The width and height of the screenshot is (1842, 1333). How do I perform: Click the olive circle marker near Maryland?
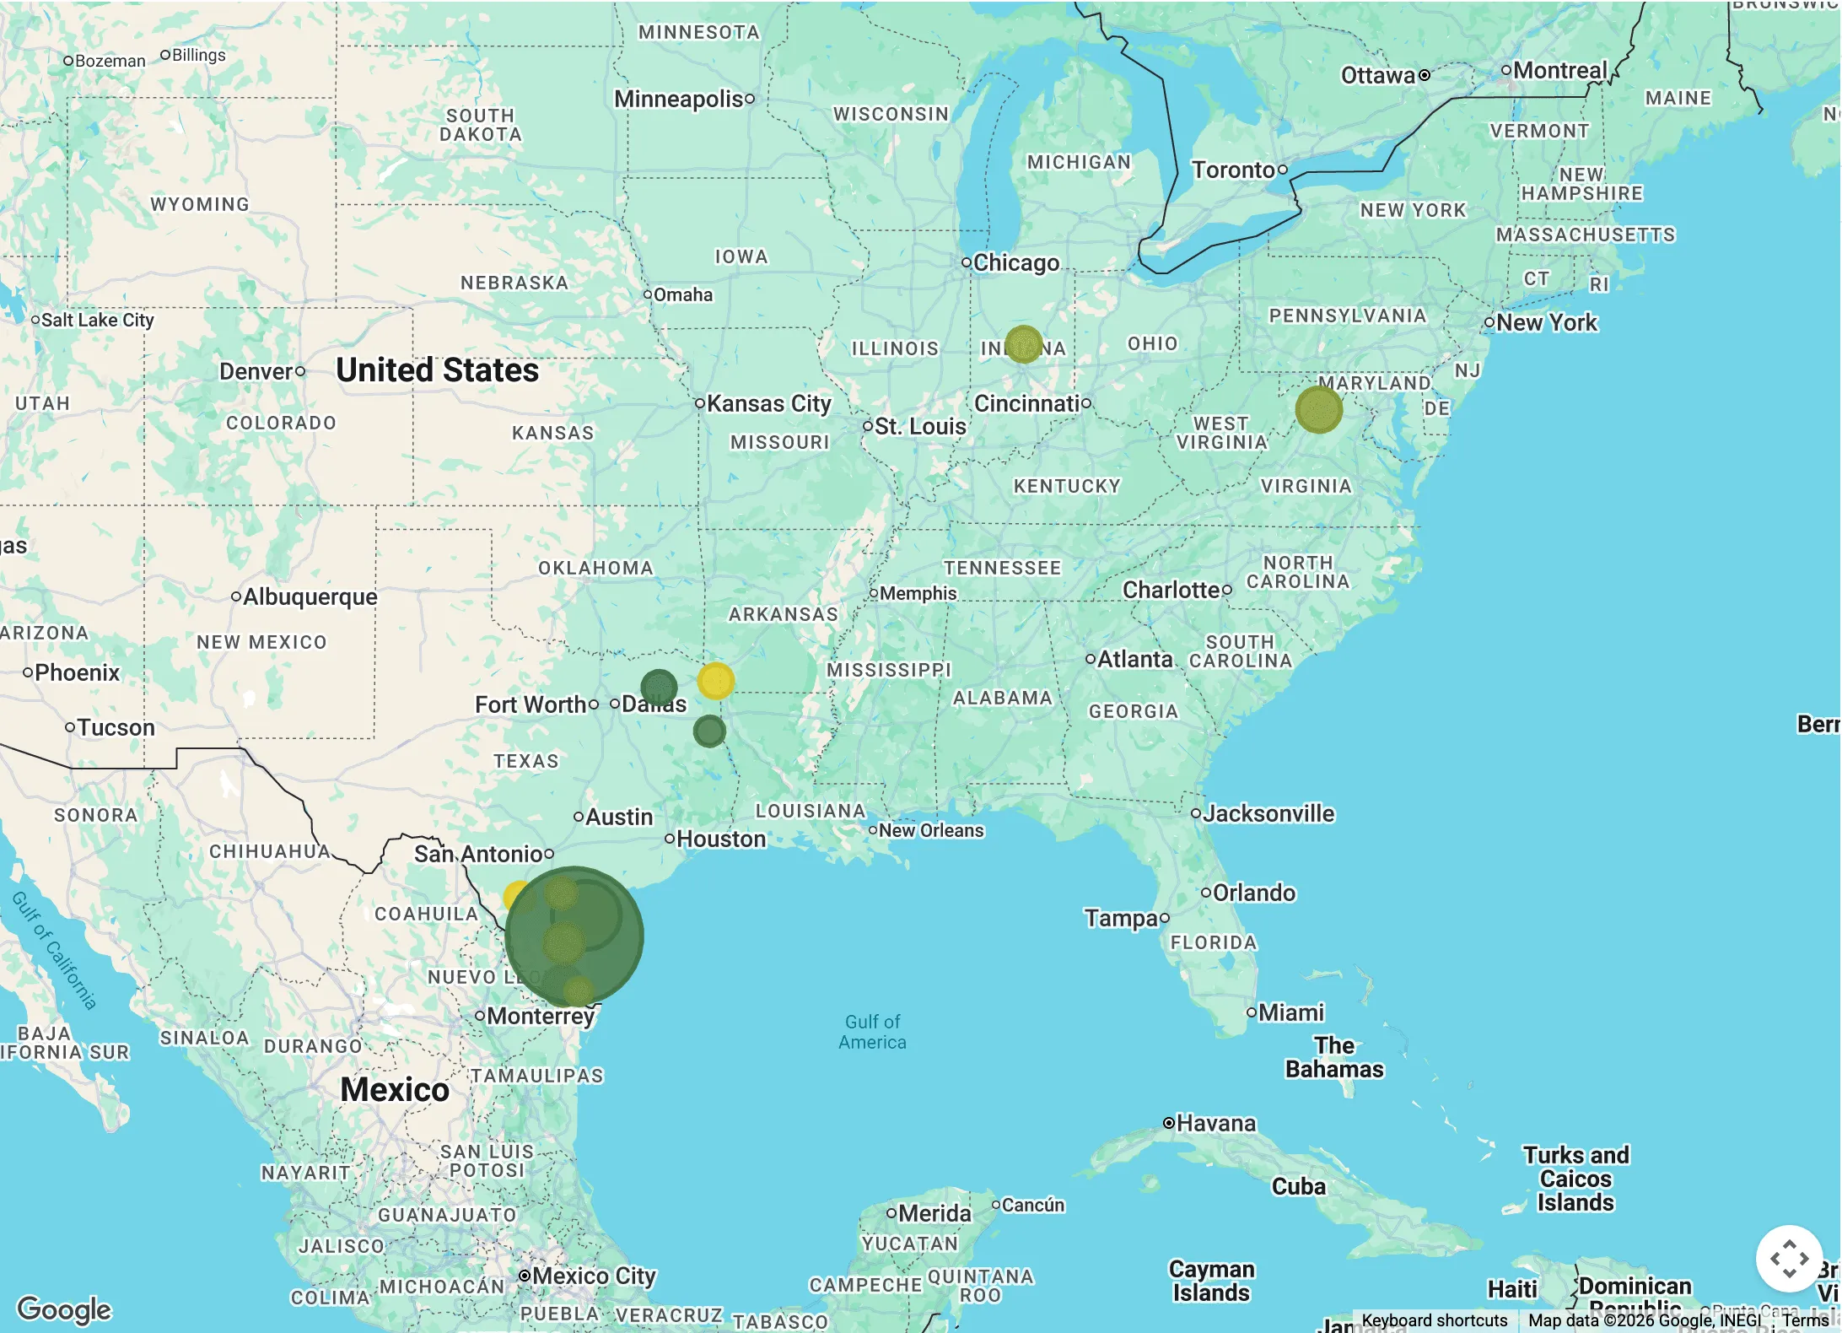pos(1318,409)
